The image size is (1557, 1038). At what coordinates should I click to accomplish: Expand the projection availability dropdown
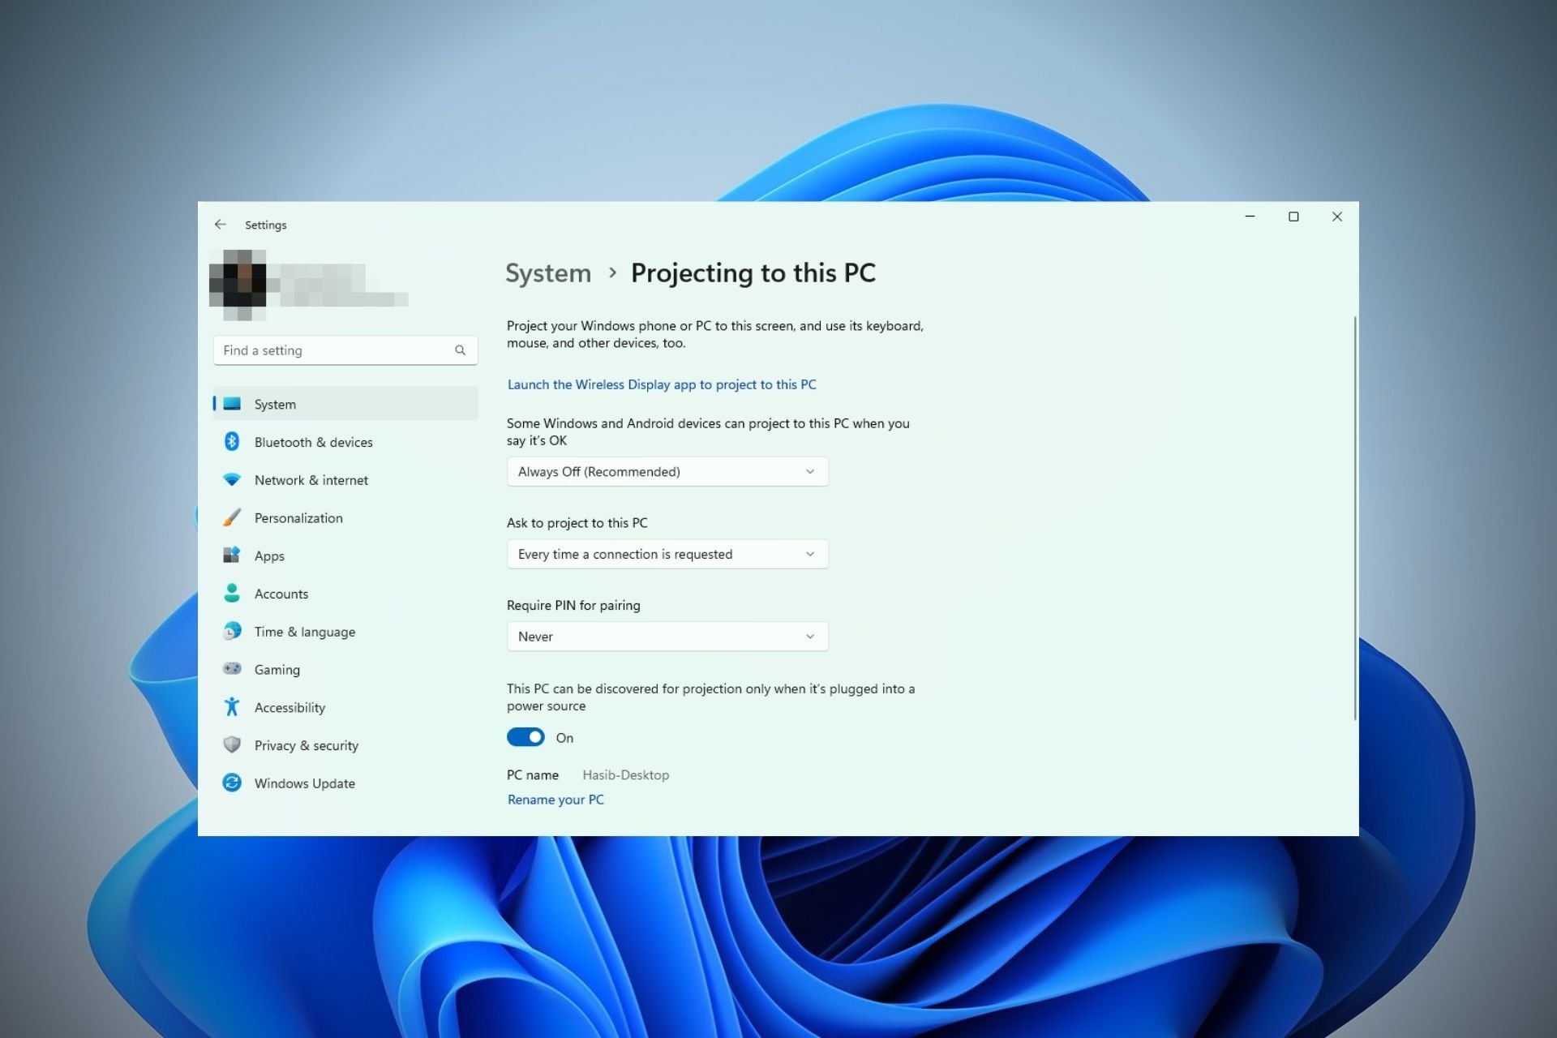tap(666, 470)
